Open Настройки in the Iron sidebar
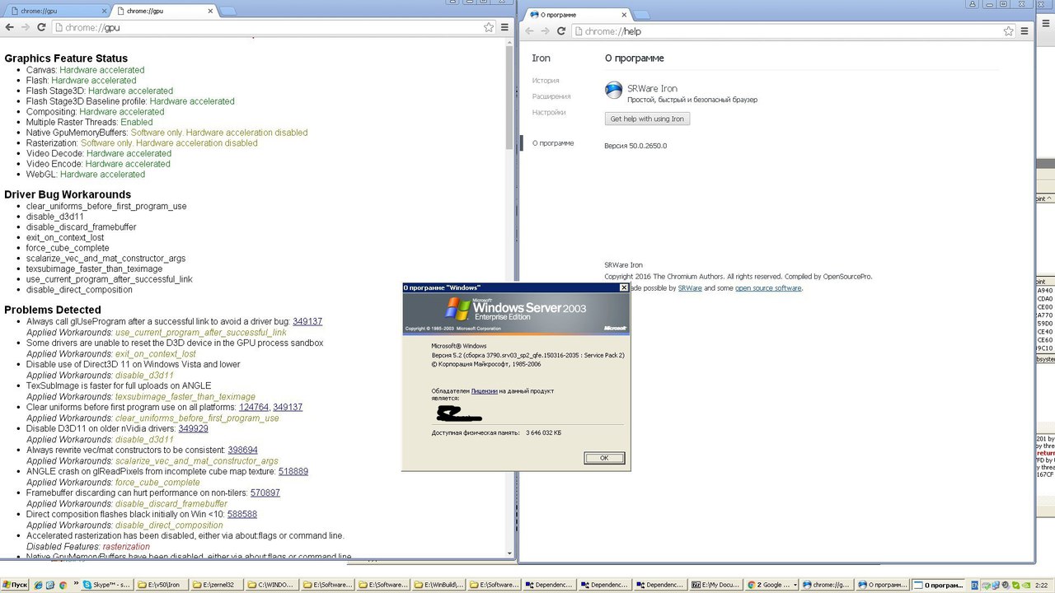This screenshot has width=1055, height=593. 548,112
